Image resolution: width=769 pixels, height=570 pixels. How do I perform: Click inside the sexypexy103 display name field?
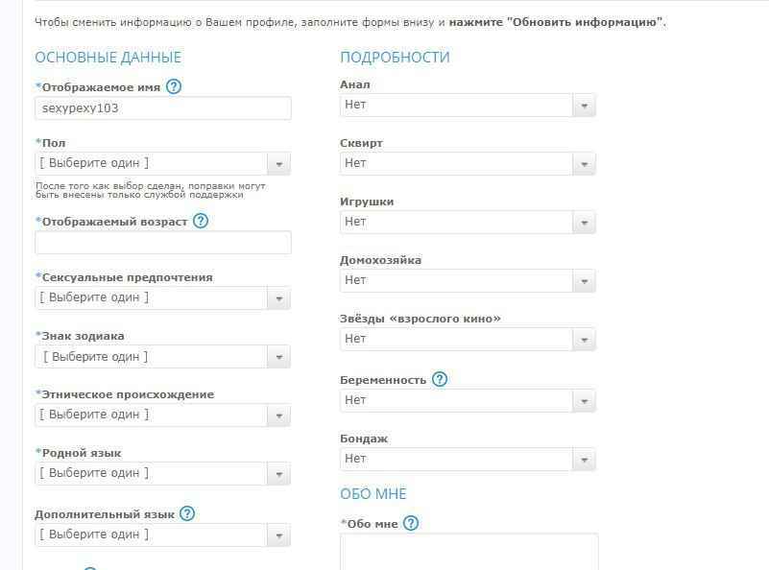click(x=161, y=108)
